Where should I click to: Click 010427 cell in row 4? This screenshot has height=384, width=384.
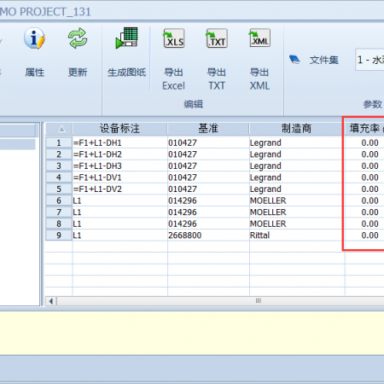point(208,177)
